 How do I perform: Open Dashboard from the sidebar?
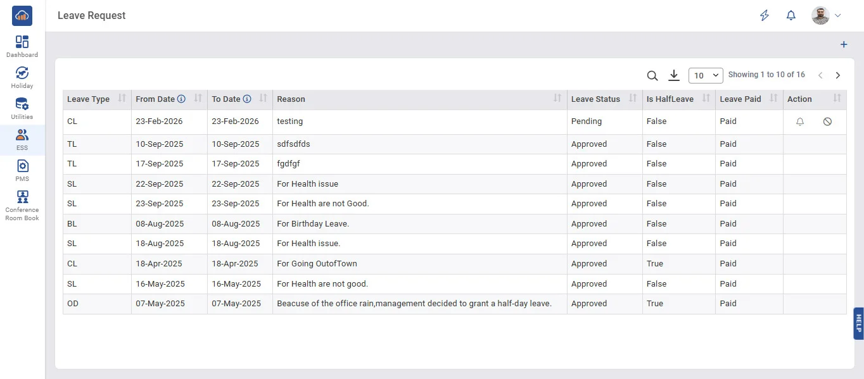22,46
